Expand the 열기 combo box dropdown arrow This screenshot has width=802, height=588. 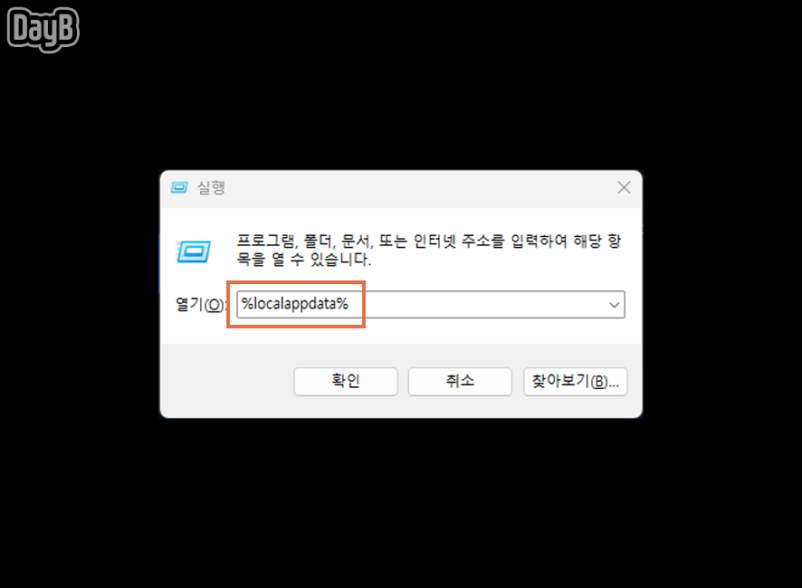coord(615,305)
